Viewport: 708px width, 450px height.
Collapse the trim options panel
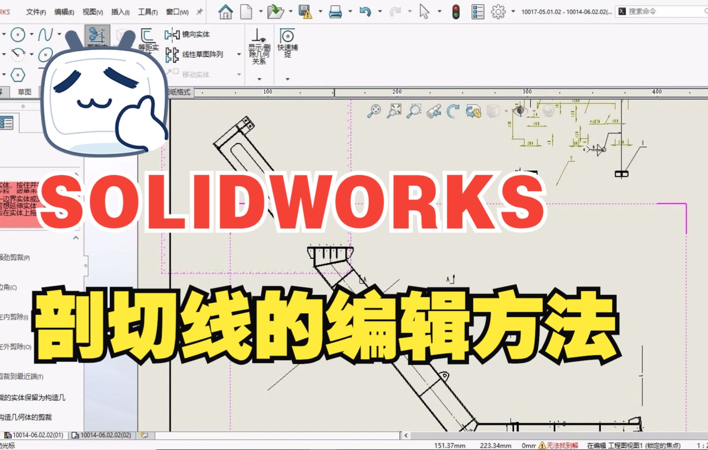tap(76, 238)
